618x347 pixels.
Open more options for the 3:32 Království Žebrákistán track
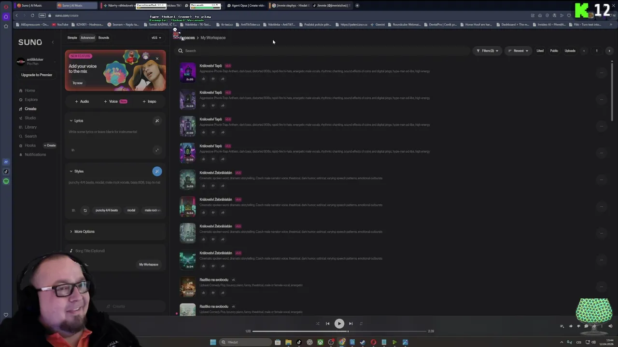602,233
